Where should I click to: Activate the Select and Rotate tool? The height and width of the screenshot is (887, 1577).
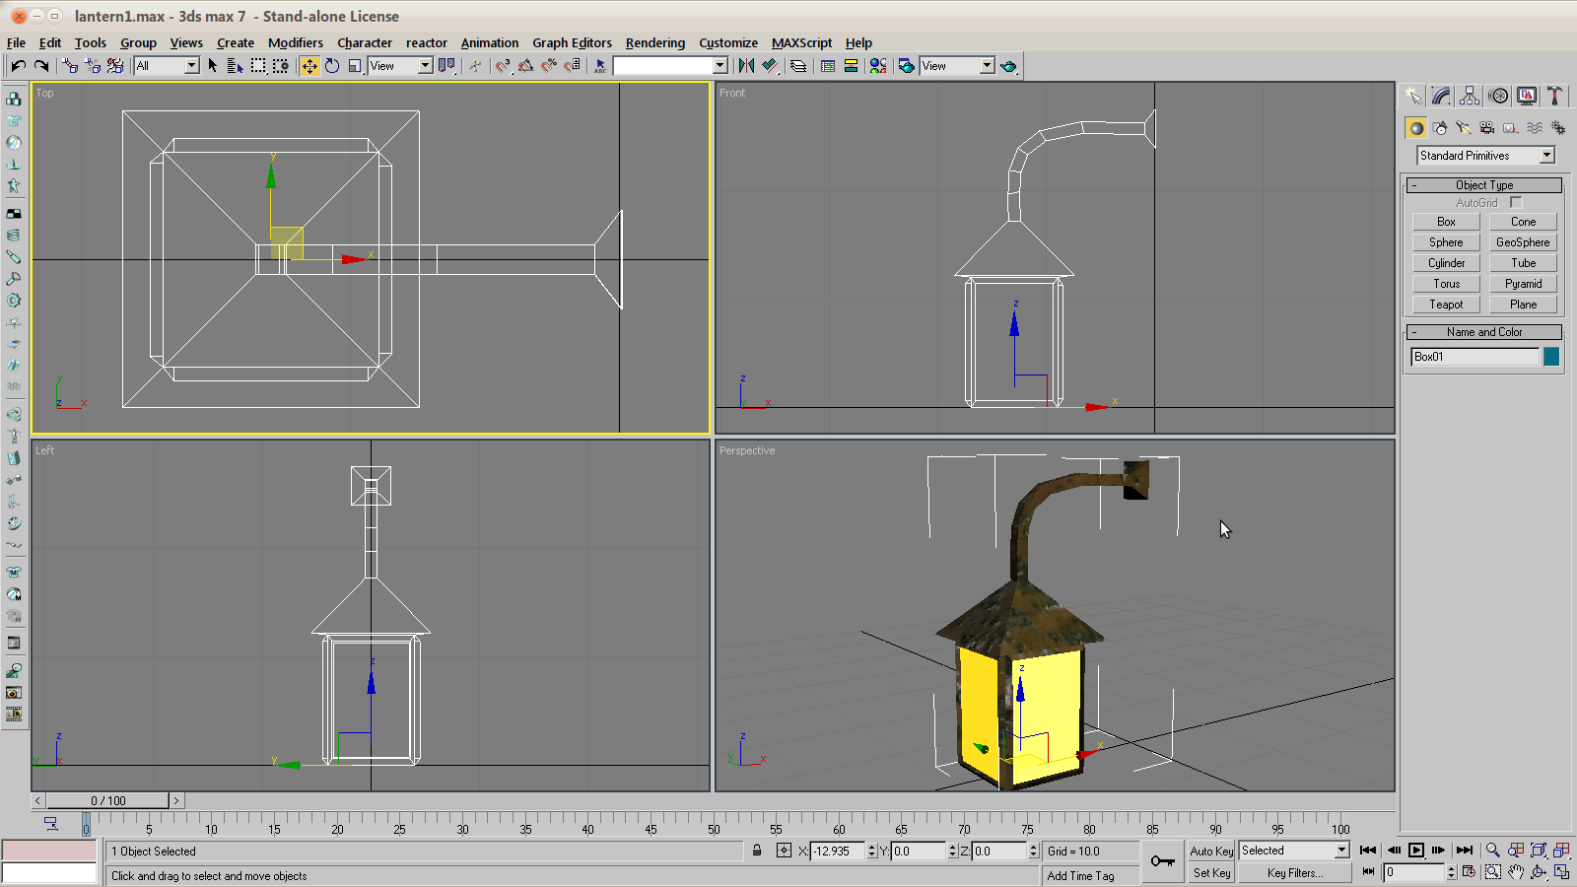pyautogui.click(x=332, y=66)
